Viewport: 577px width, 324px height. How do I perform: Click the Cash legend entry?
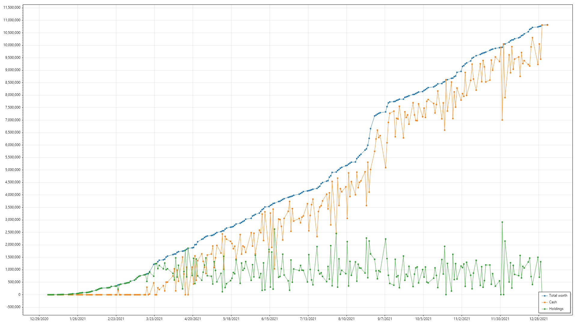point(549,302)
